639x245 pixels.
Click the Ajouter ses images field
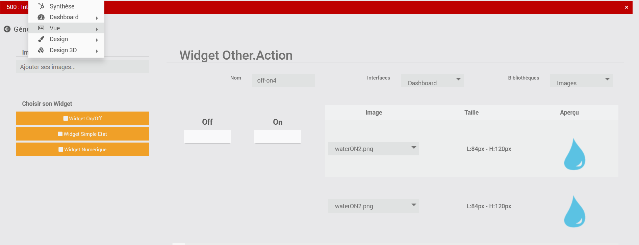coord(82,67)
